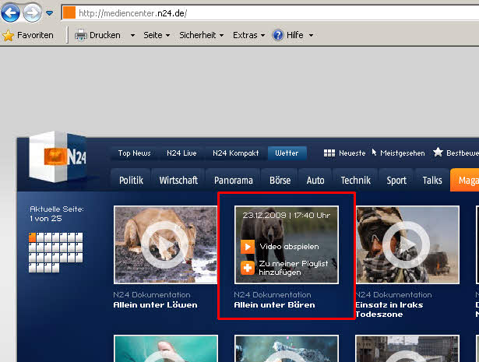Open the turquoise underwater video thumbnail
This screenshot has height=362, width=479.
pos(166,348)
